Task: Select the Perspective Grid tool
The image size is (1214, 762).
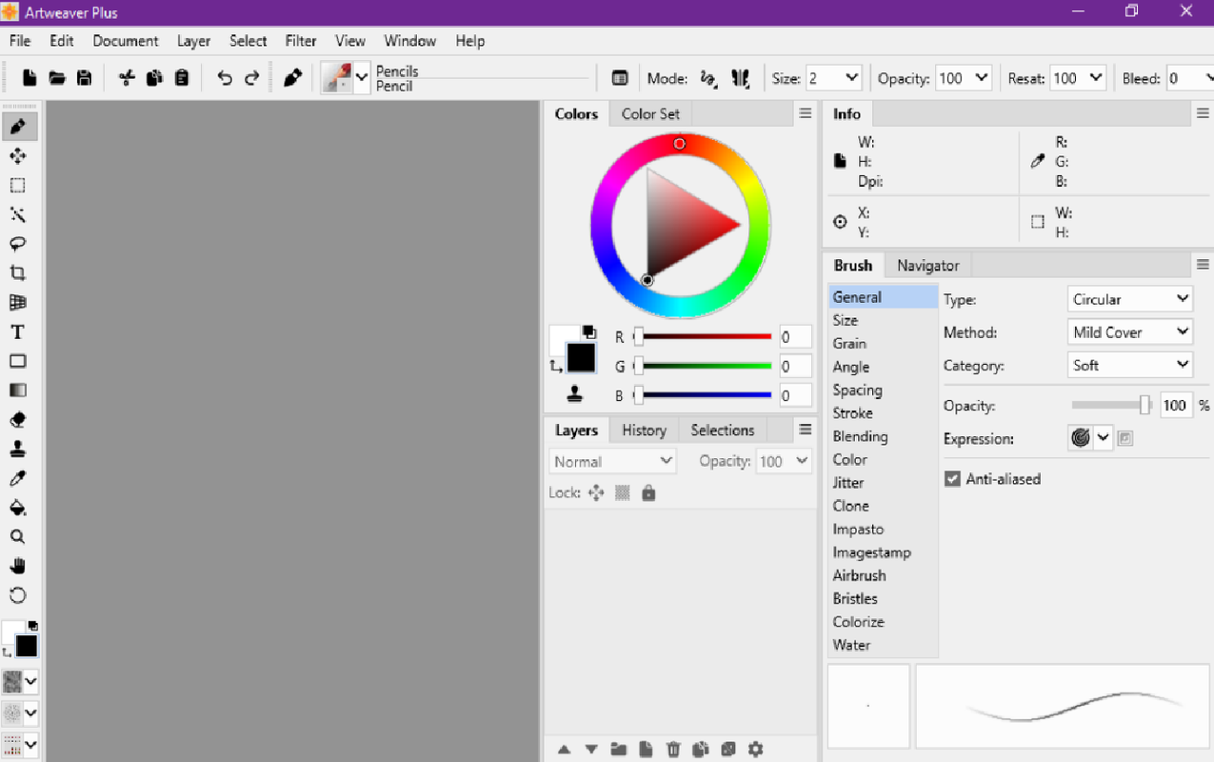Action: pos(18,303)
